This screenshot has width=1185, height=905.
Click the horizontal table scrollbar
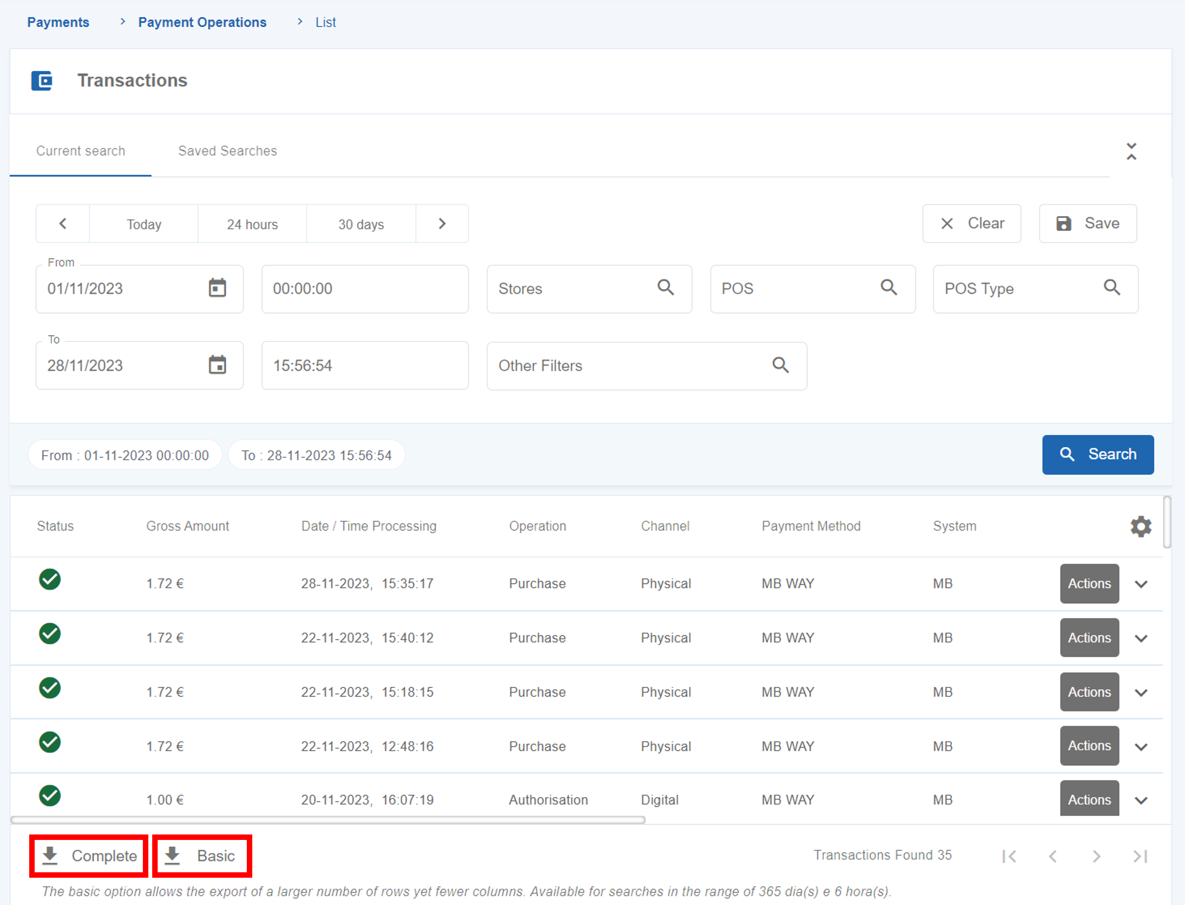[327, 820]
